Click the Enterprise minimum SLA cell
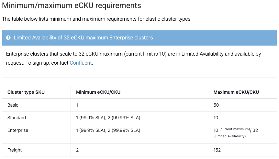The width and height of the screenshot is (279, 159). point(108,130)
